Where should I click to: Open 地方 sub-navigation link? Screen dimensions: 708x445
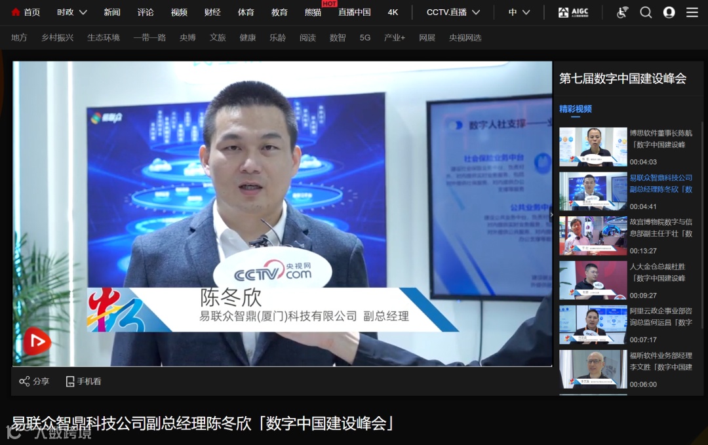pos(19,37)
